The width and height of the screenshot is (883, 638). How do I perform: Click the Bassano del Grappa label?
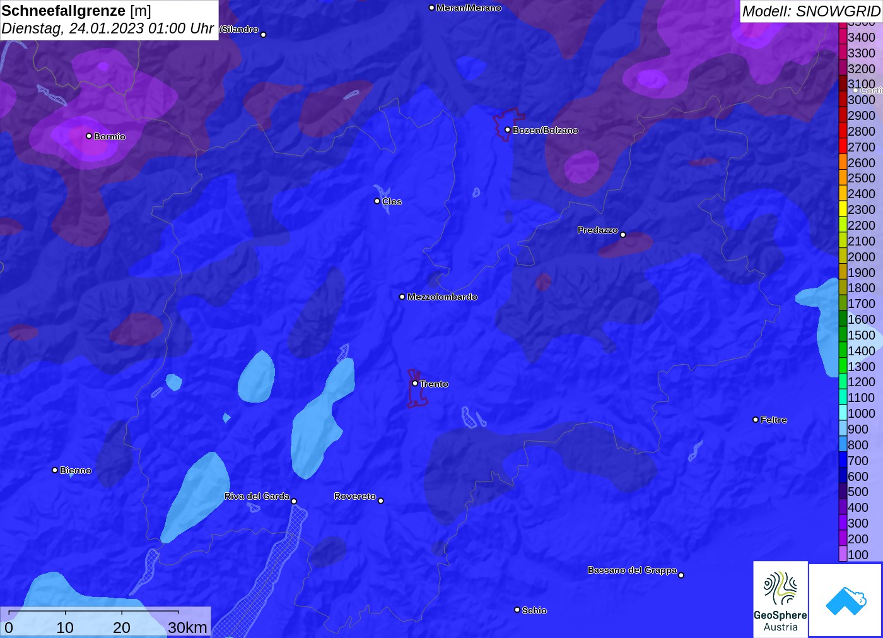click(632, 570)
